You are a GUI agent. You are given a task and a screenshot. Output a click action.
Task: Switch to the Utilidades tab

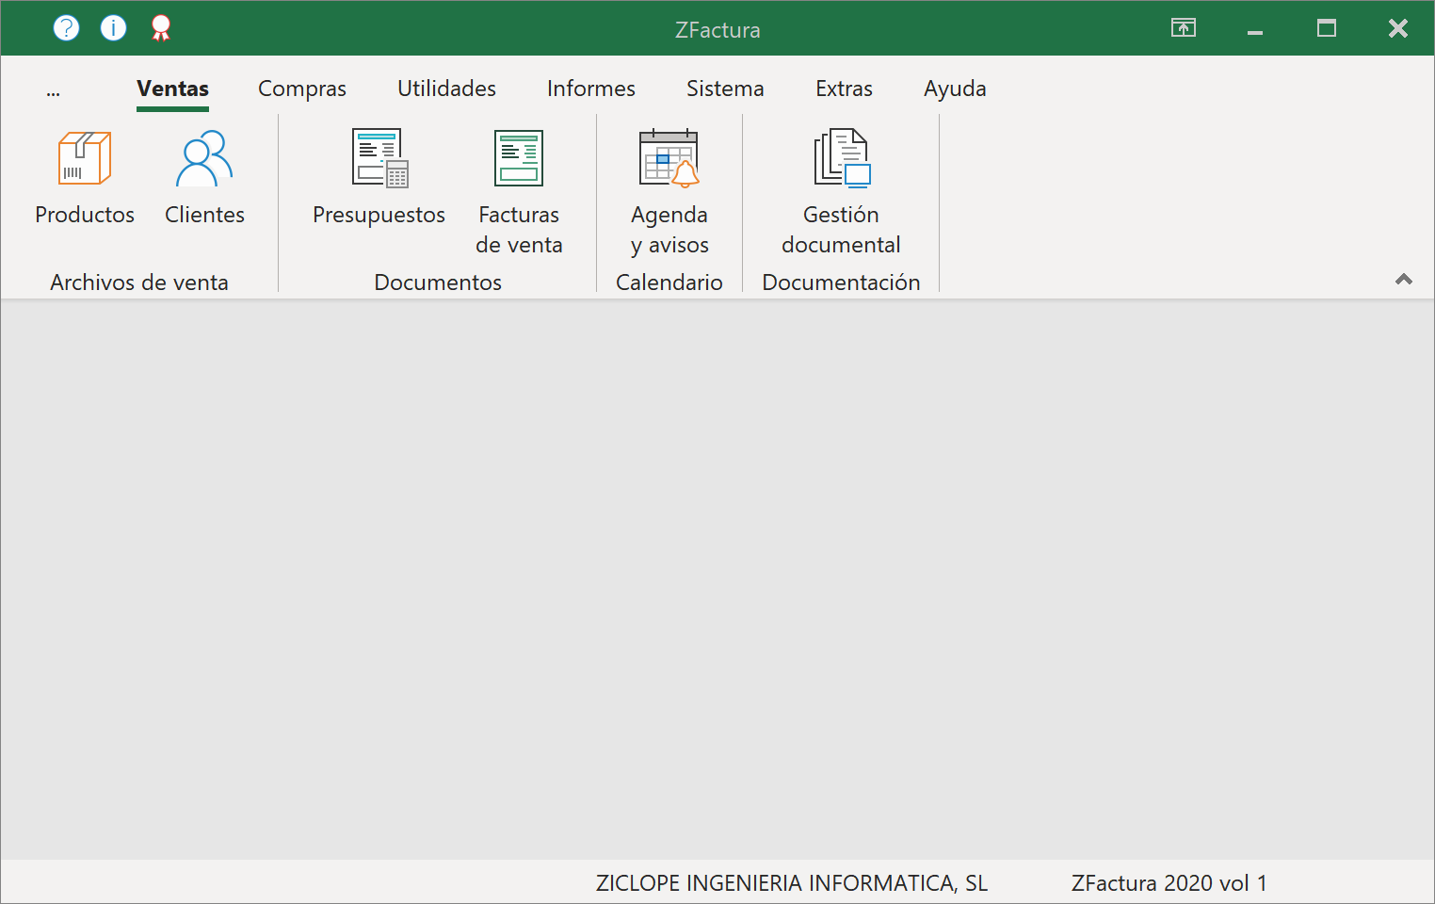pyautogui.click(x=446, y=89)
